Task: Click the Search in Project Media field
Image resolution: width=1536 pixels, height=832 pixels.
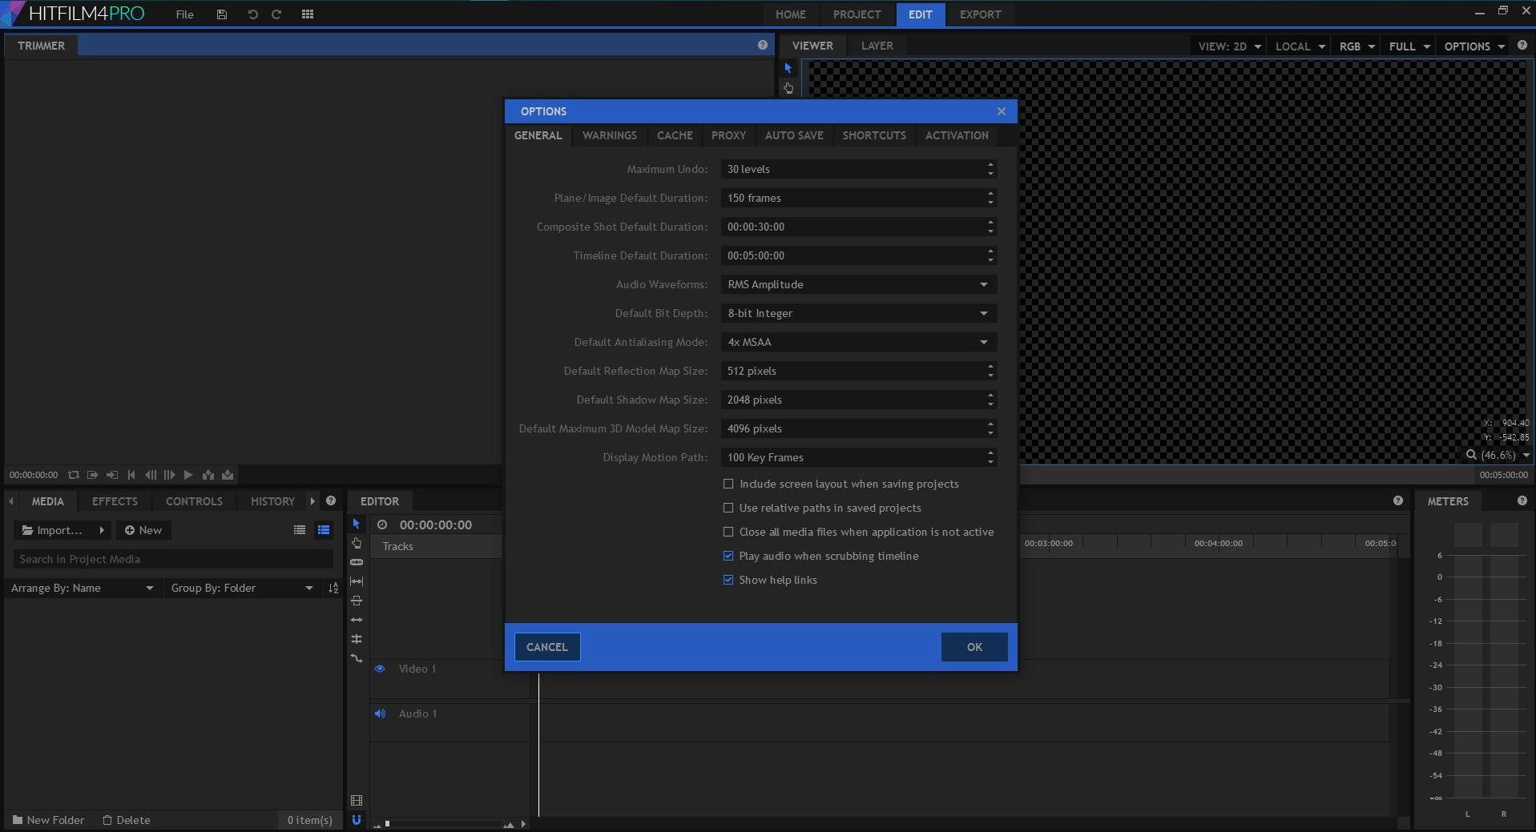Action: pos(173,559)
